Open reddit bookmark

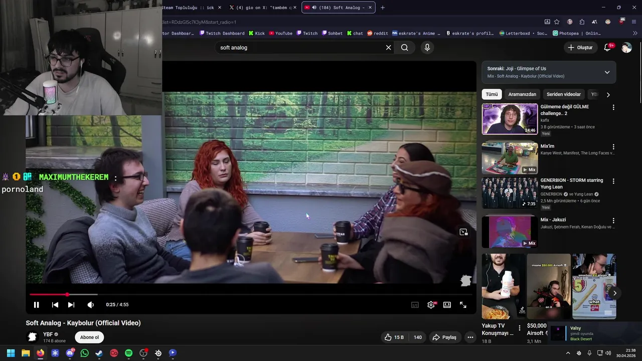378,33
